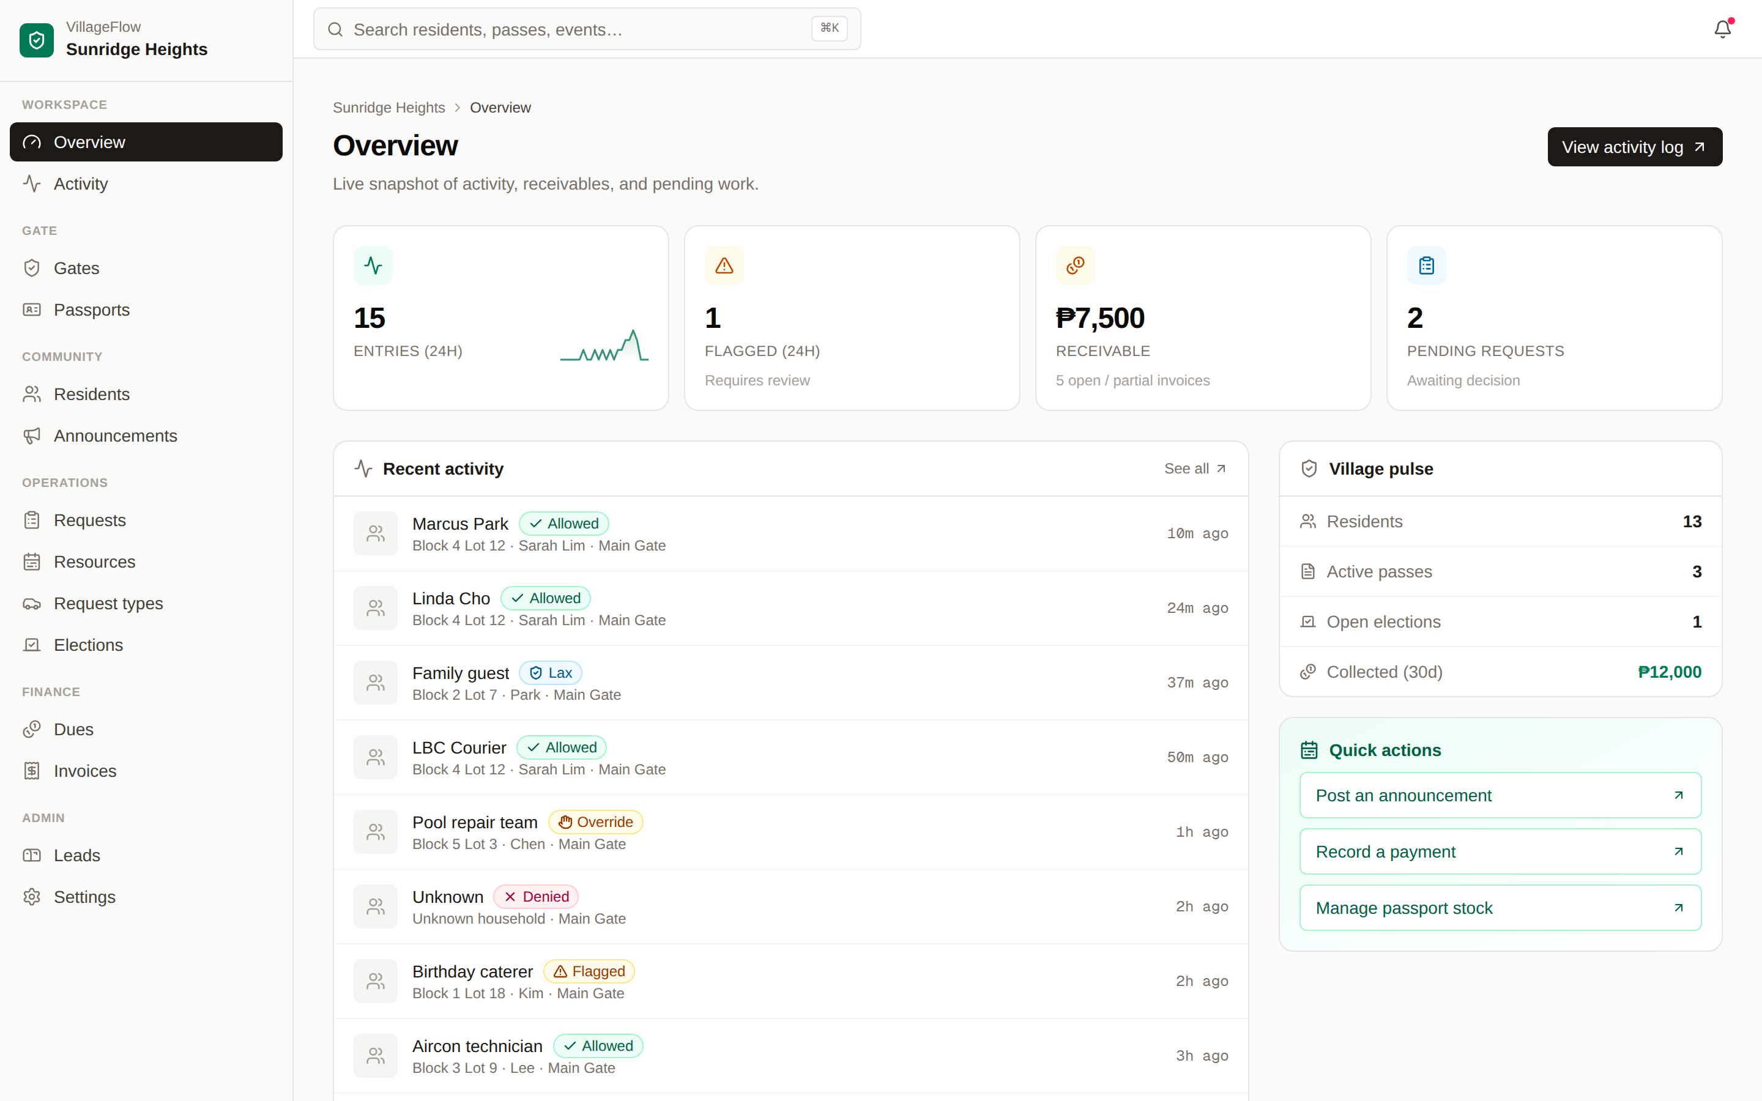1762x1101 pixels.
Task: Click the Recent activity pulse icon
Action: pos(363,468)
